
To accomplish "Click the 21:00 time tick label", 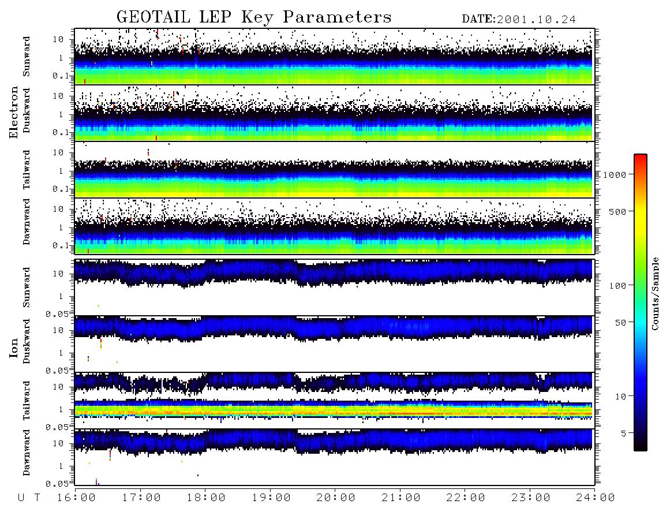I will tap(401, 498).
